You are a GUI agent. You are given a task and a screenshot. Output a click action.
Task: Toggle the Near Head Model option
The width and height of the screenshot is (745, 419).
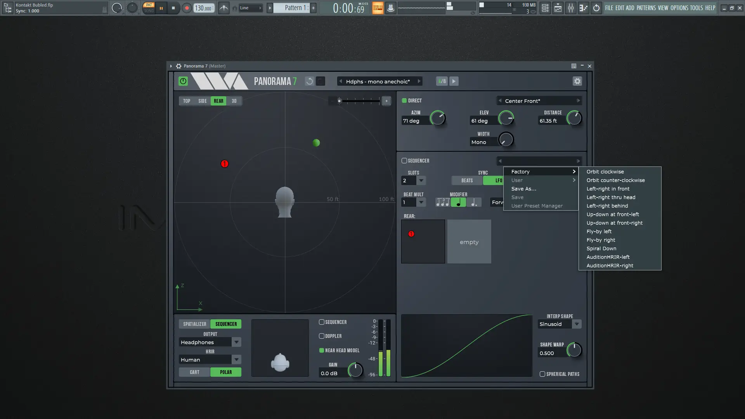click(322, 350)
